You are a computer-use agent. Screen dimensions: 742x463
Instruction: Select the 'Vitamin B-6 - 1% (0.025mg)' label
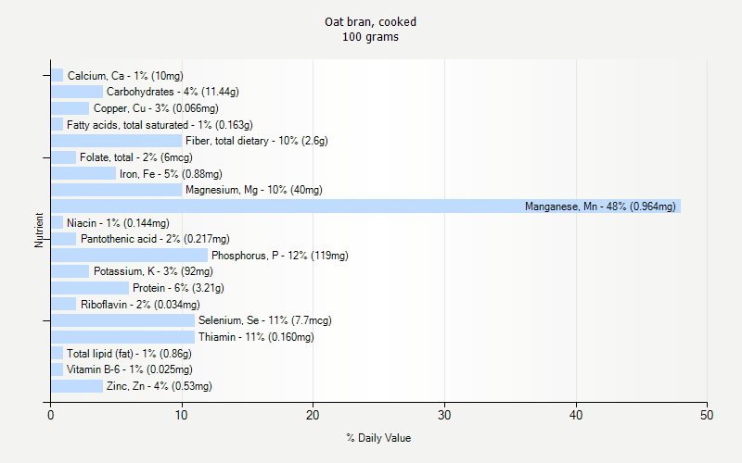130,369
